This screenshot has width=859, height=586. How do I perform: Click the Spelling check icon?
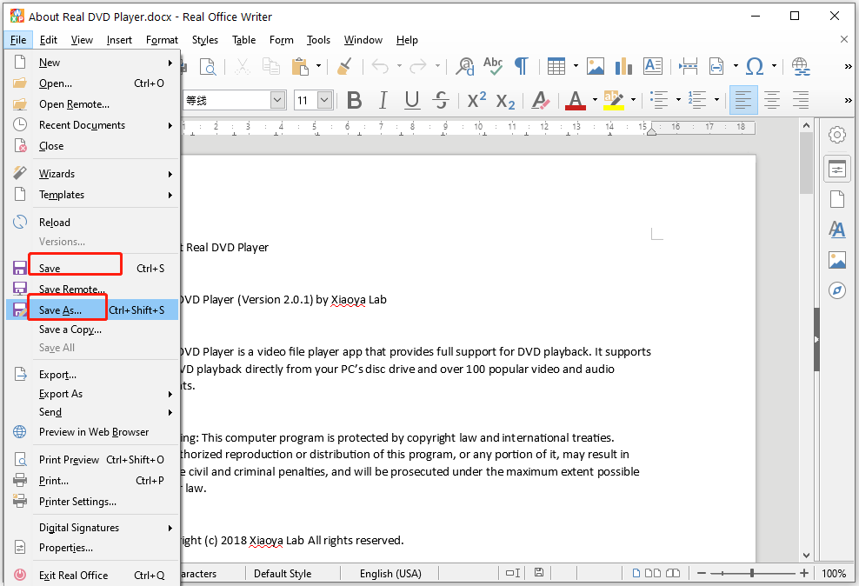click(493, 66)
